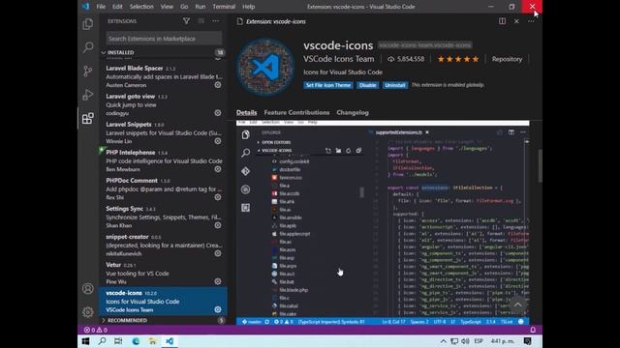
Task: Open the Accounts menu icon
Action: point(88,288)
